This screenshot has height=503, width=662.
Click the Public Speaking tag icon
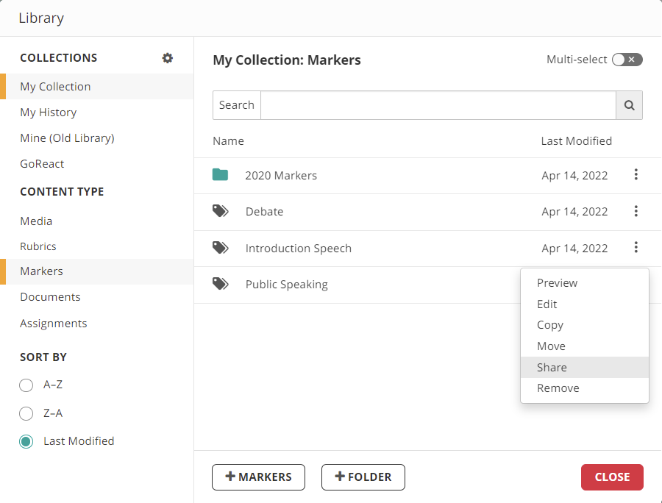221,284
